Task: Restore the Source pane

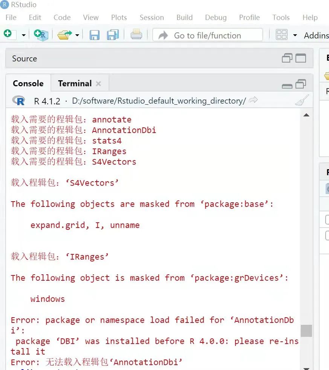Action: point(287,58)
